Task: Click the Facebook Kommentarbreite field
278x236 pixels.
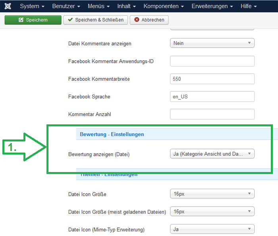Action: click(212, 79)
